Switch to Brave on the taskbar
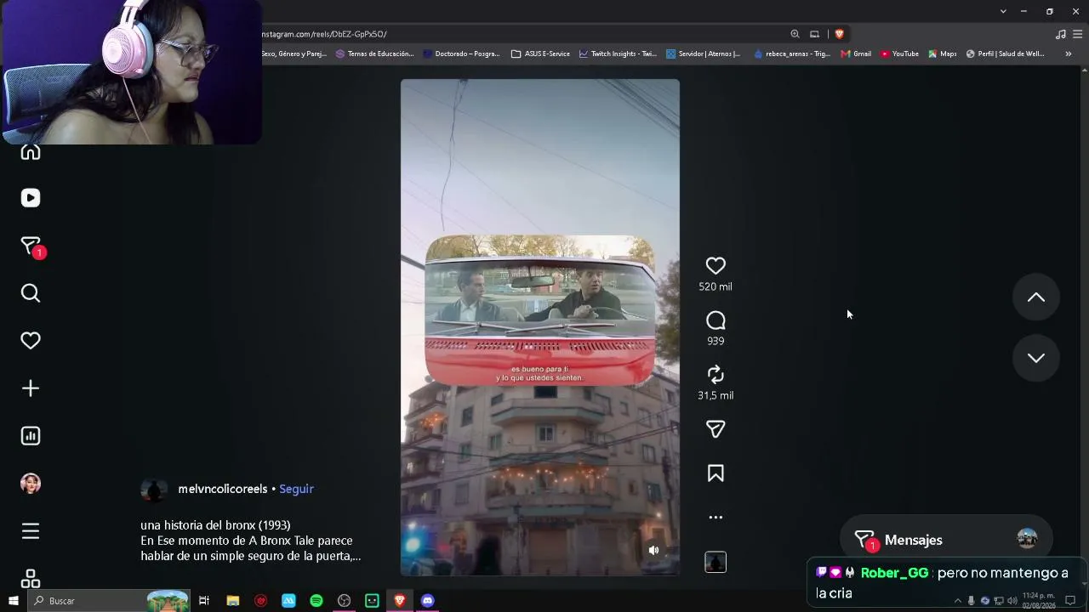The height and width of the screenshot is (612, 1089). coord(400,601)
